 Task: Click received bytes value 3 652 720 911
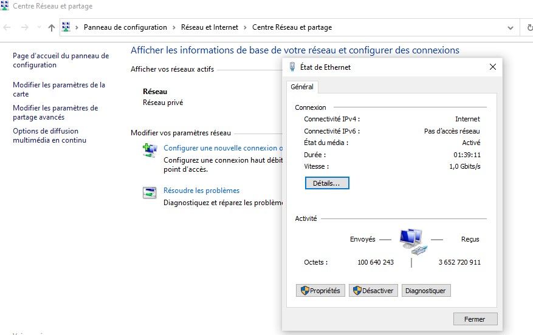click(459, 262)
